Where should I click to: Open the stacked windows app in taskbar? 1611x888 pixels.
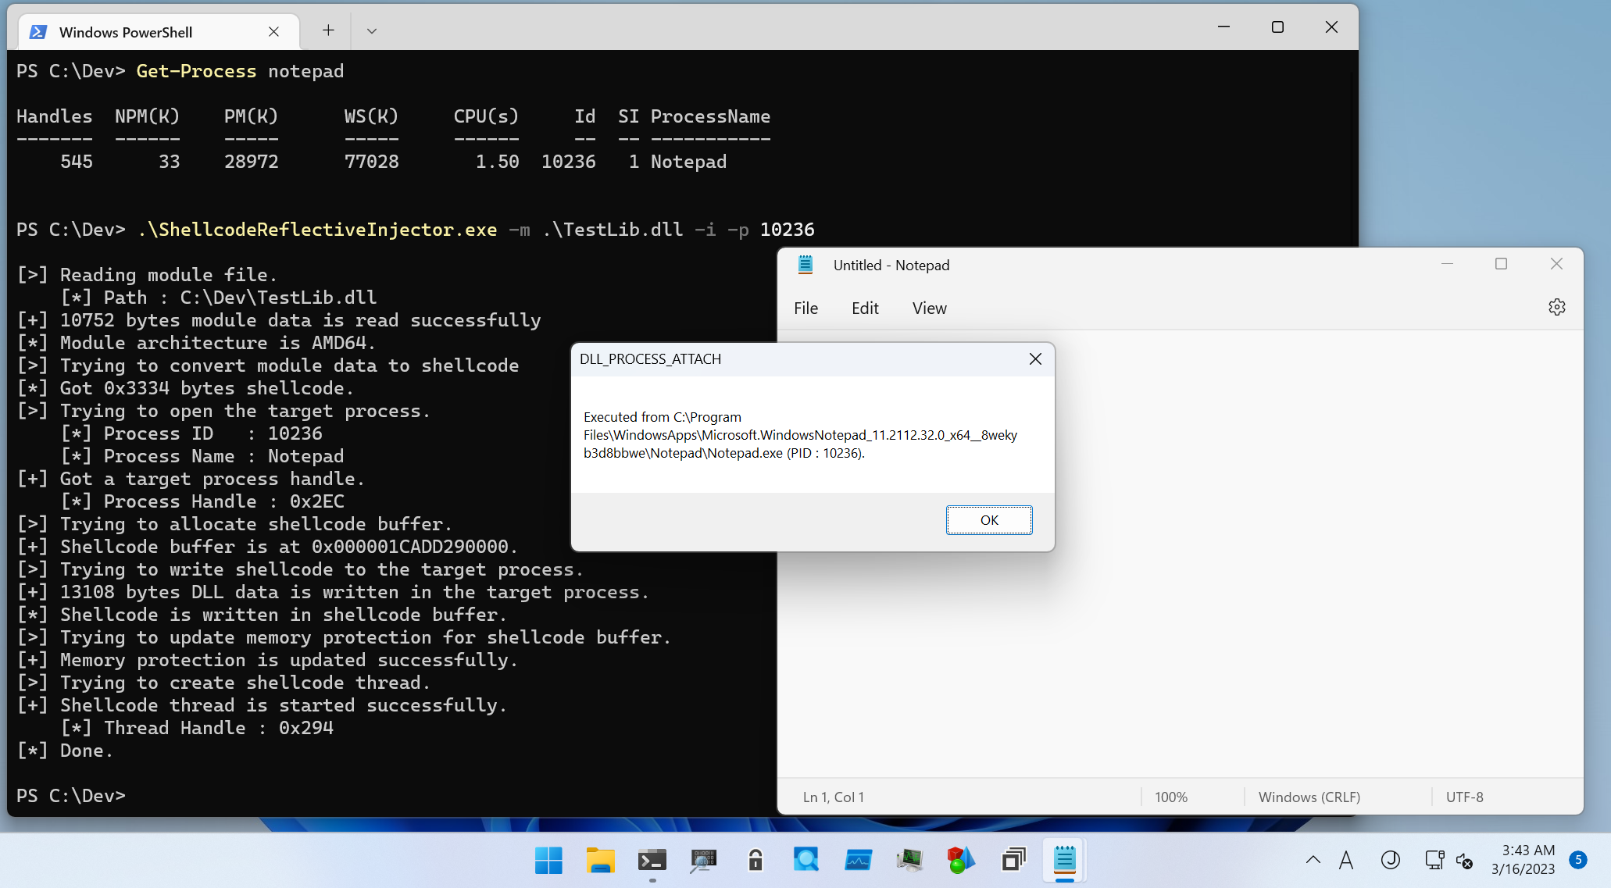[x=1013, y=860]
